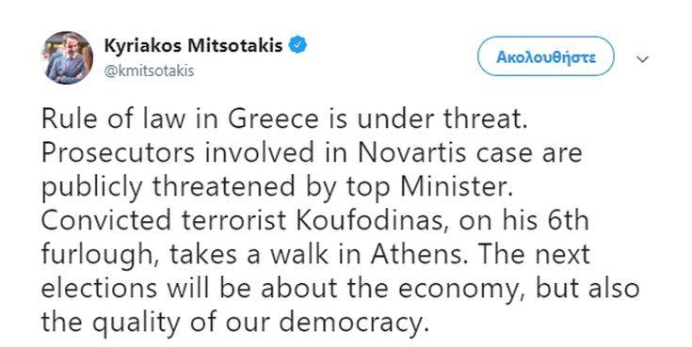Open the Kyriakos Mitsotakis display name link
Viewport: 692px width, 347px height.
coord(193,45)
